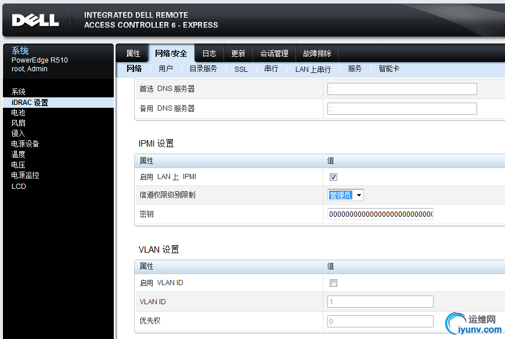Click the 首选 DNS 服务器 label
The height and width of the screenshot is (339, 505).
pos(167,89)
